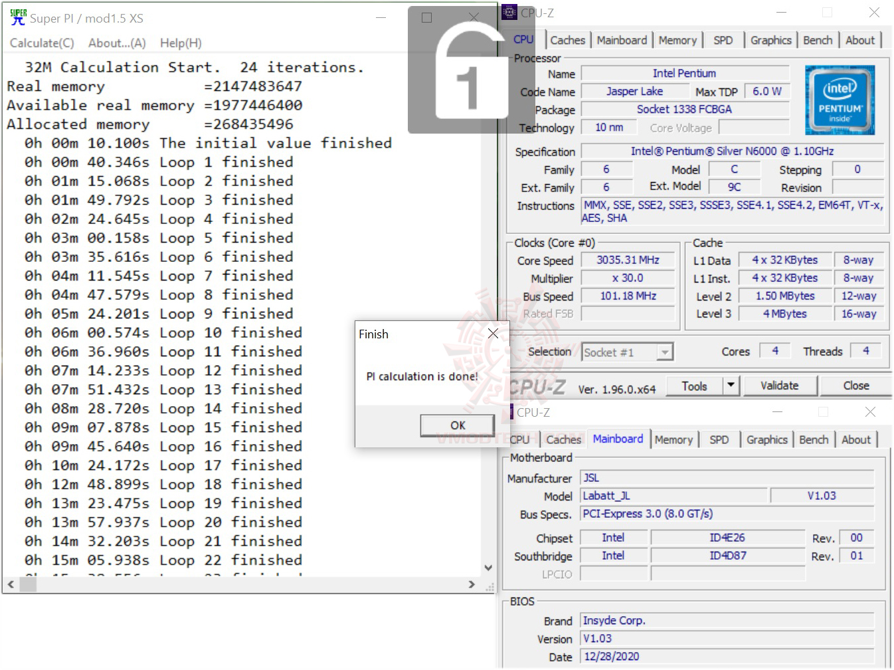Click the Super PI application icon in title bar
The width and height of the screenshot is (894, 670).
18,18
